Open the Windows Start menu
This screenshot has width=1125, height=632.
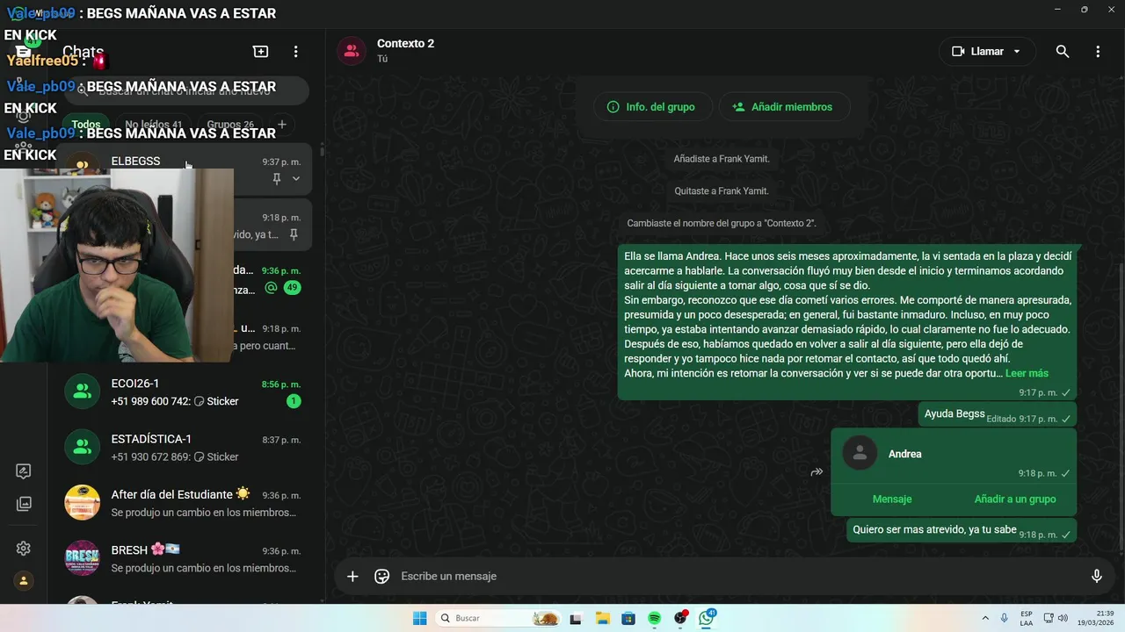click(420, 618)
